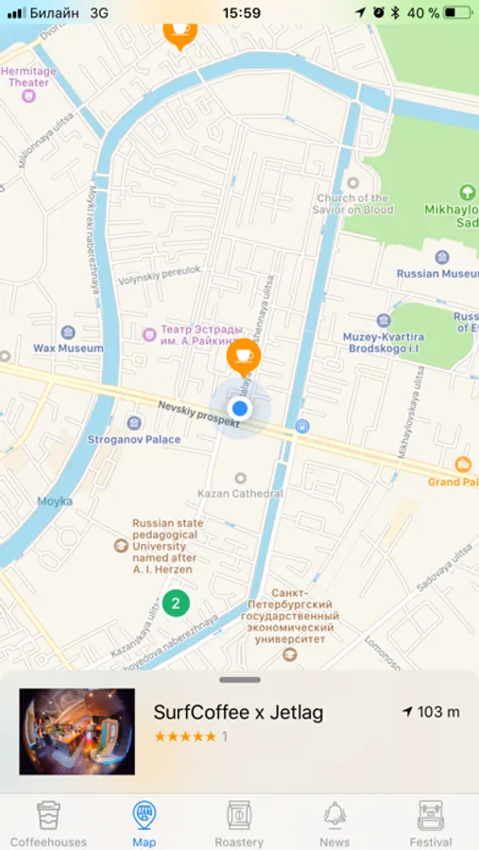Open the Coffeehouses tab

[48, 823]
